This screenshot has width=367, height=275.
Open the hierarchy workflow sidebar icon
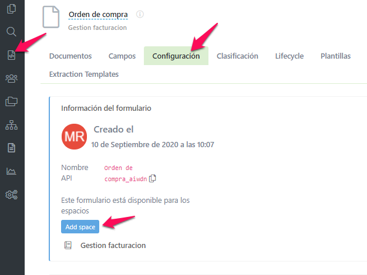(11, 125)
